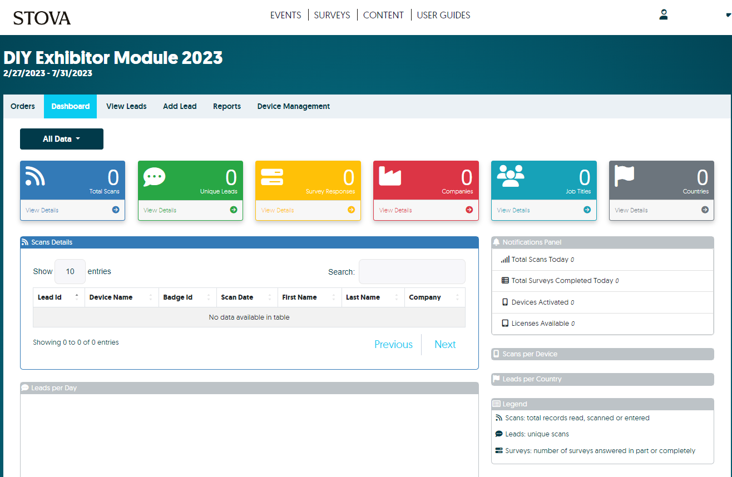Click the STOVA logo
732x477 pixels.
(42, 18)
